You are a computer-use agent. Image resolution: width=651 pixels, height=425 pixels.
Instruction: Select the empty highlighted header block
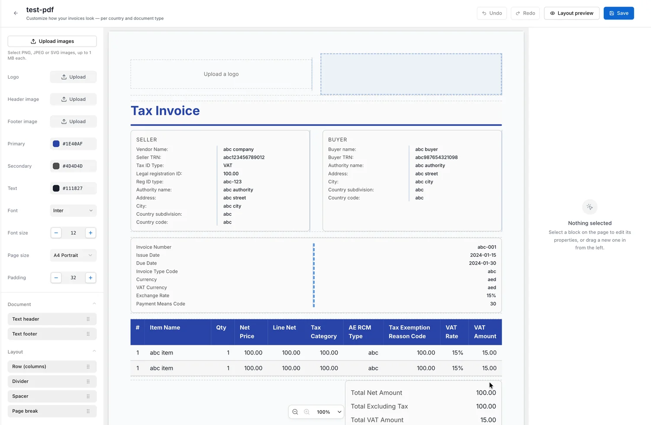411,74
